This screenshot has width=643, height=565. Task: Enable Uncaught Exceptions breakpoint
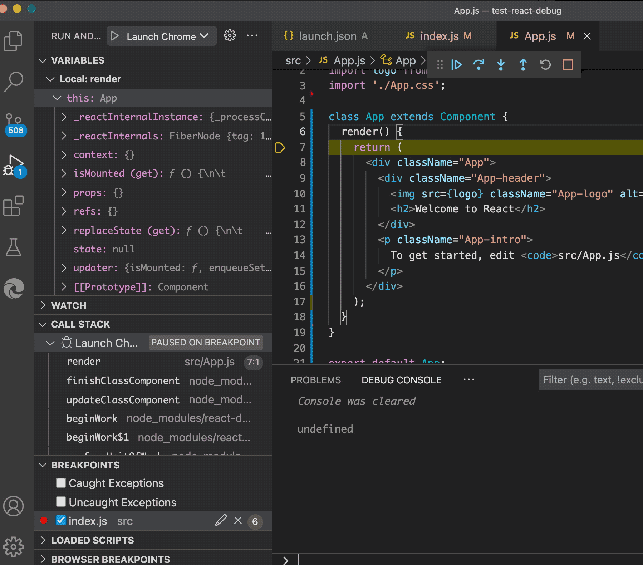[61, 502]
